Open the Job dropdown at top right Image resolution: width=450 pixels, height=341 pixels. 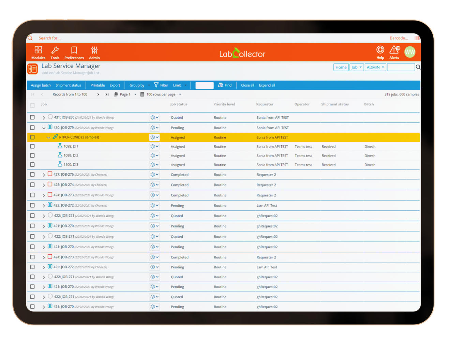coord(357,67)
